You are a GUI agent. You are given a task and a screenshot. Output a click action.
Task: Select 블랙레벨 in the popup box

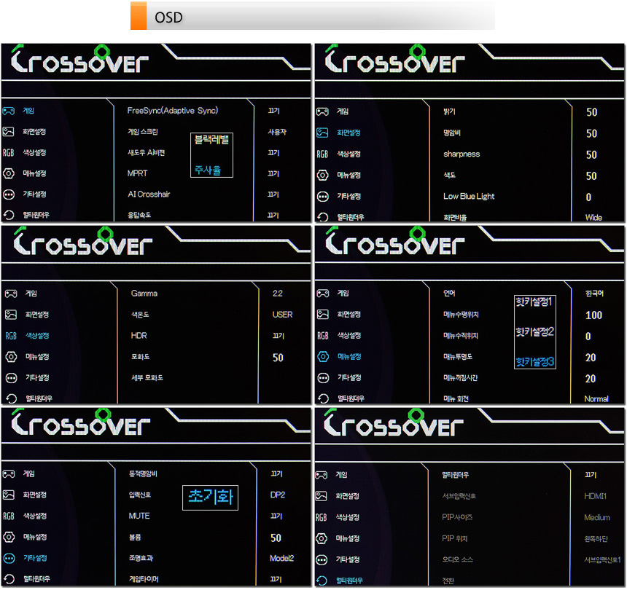click(211, 141)
